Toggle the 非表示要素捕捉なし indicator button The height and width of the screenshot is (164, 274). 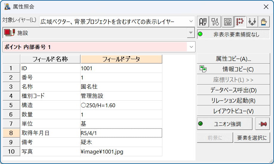coord(233,34)
